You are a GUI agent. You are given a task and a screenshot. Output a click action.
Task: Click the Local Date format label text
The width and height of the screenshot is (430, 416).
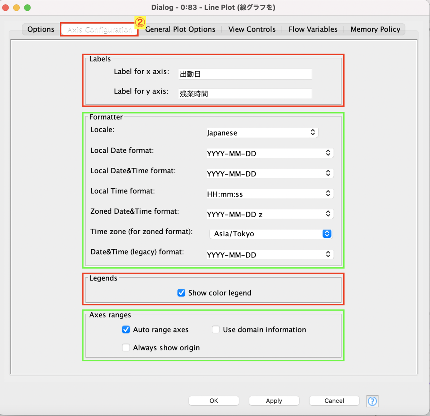(x=122, y=151)
